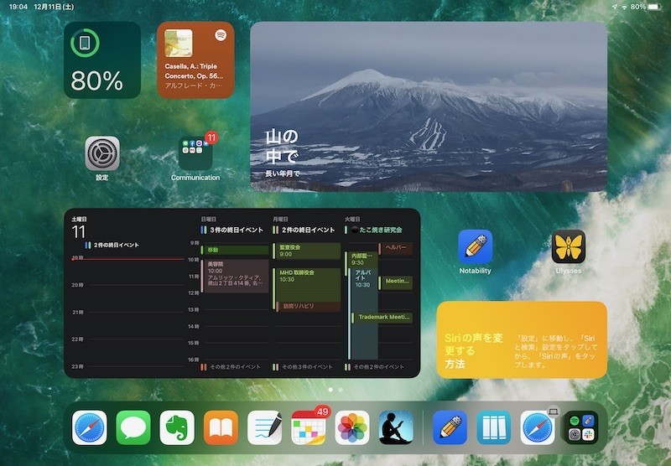The width and height of the screenshot is (671, 466).
Task: Launch the Ulysses butterfly app
Action: [569, 246]
